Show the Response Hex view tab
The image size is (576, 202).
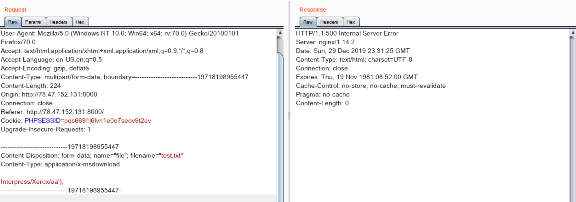(351, 22)
